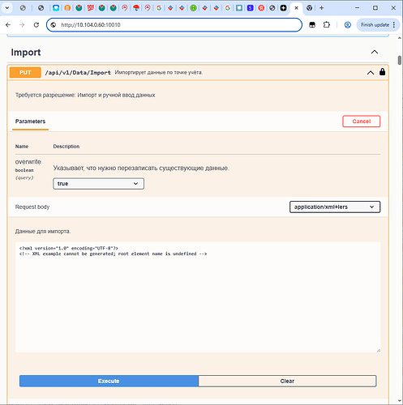The height and width of the screenshot is (405, 403).
Task: Open the browser extensions puzzle icon
Action: click(x=327, y=25)
